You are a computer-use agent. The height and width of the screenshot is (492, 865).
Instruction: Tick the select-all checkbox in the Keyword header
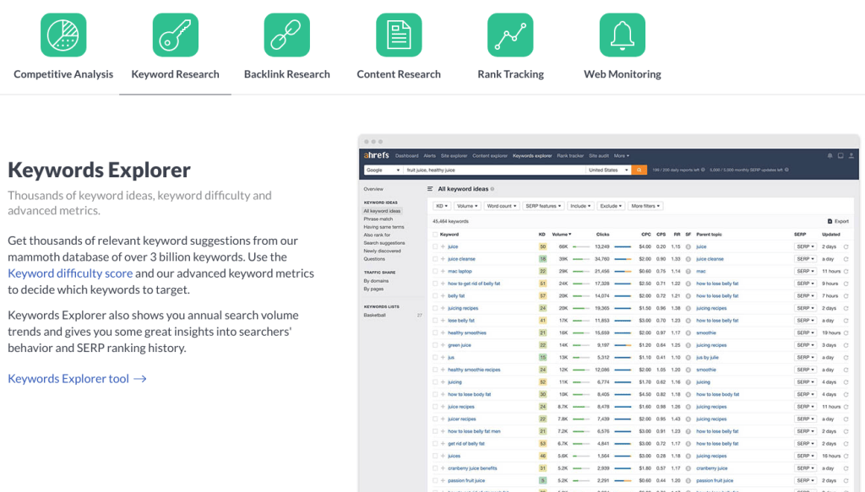tap(435, 235)
